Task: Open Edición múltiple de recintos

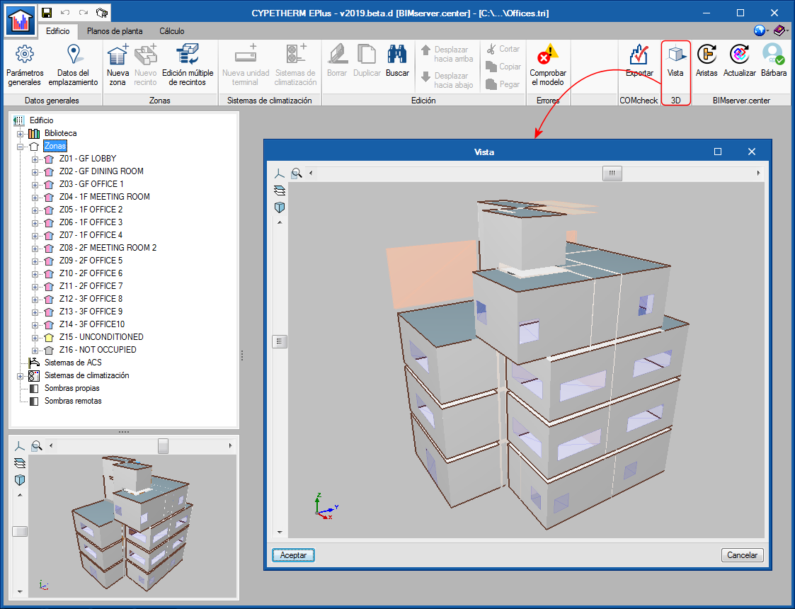Action: (x=188, y=65)
